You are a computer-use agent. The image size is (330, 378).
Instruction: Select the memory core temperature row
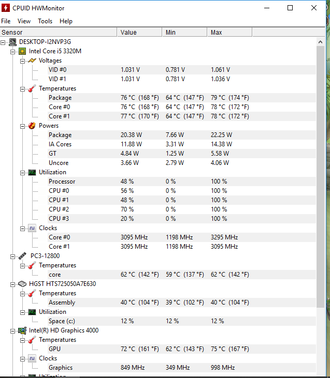182,275
